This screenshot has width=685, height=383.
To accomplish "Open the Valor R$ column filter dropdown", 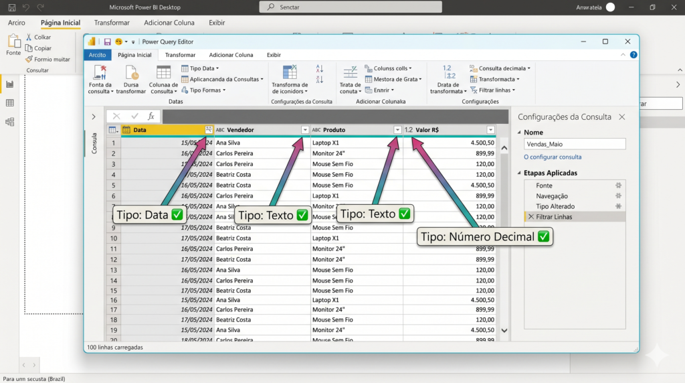I will click(x=490, y=130).
